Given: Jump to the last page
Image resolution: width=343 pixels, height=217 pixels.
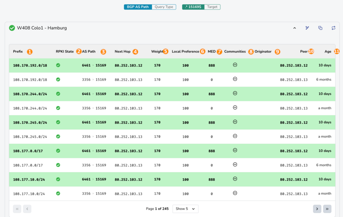Looking at the screenshot, I should pyautogui.click(x=327, y=209).
